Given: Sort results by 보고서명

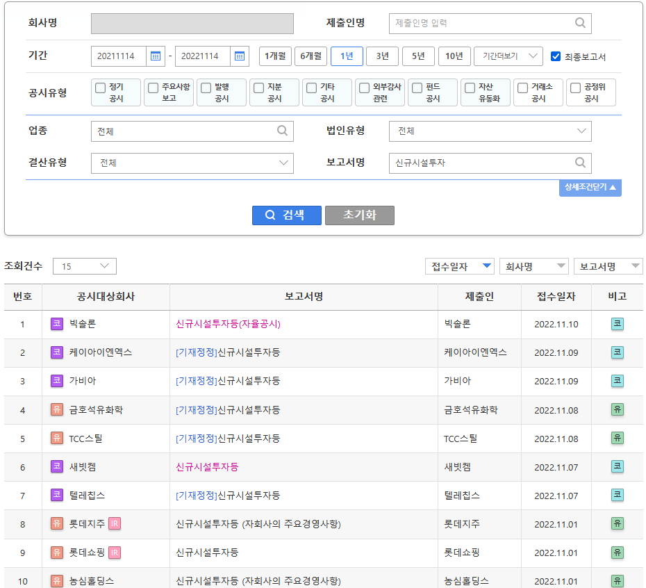Looking at the screenshot, I should 608,266.
